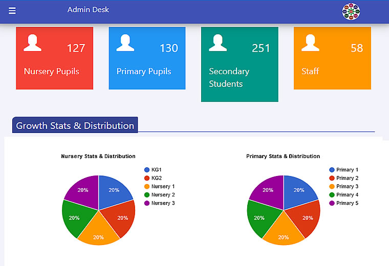Click the Staff count number 58
The width and height of the screenshot is (389, 266).
[357, 48]
